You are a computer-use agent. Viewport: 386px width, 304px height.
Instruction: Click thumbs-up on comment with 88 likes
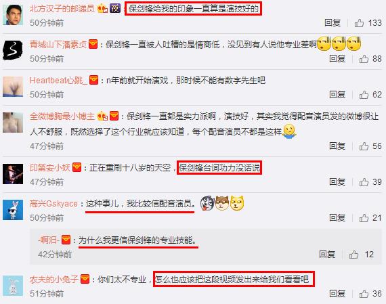364,59
